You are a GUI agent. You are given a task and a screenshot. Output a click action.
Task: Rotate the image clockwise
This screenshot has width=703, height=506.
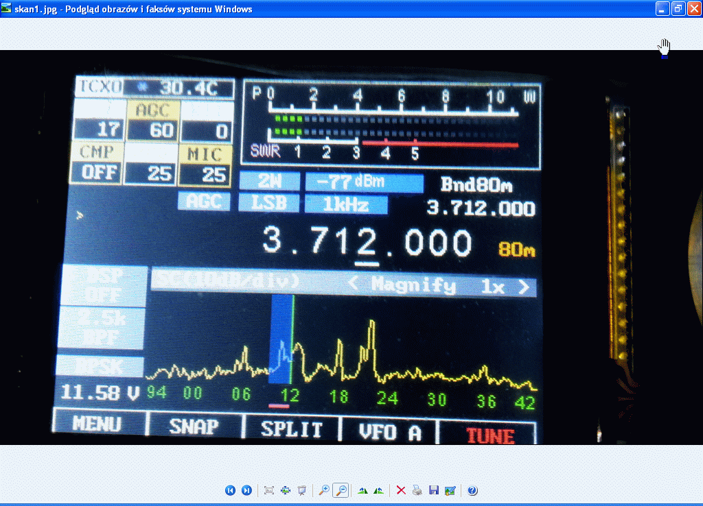tap(363, 490)
